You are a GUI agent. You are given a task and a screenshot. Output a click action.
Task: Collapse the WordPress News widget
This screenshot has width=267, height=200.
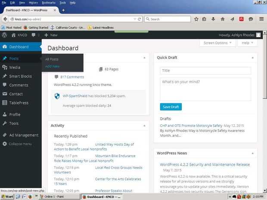[252, 154]
